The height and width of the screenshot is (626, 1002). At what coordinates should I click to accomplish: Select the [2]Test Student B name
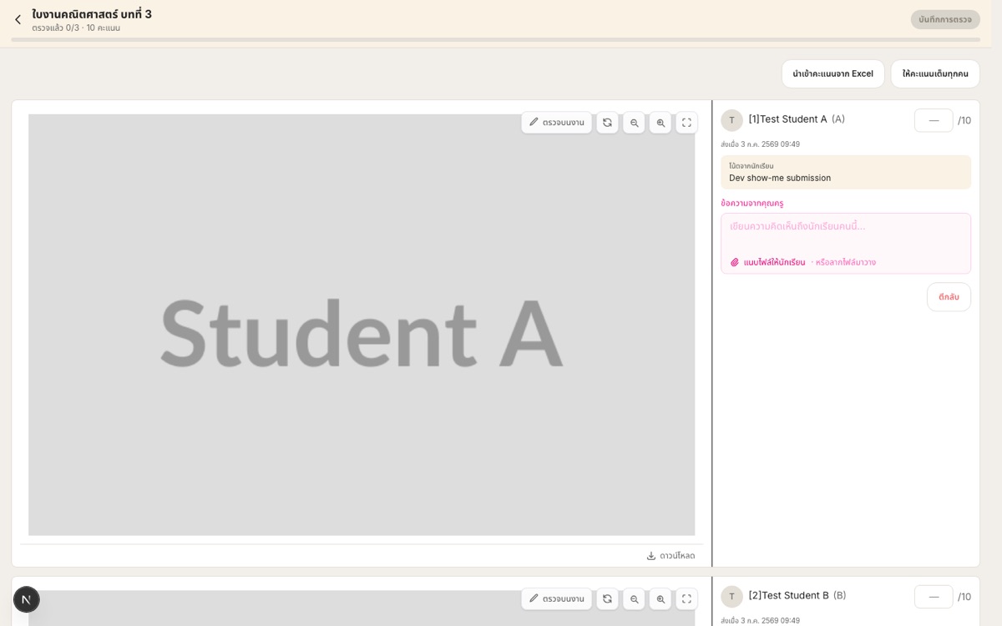pos(788,595)
